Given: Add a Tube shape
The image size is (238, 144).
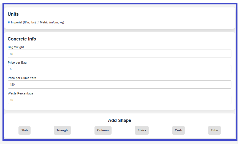Looking at the screenshot, I should tap(214, 130).
